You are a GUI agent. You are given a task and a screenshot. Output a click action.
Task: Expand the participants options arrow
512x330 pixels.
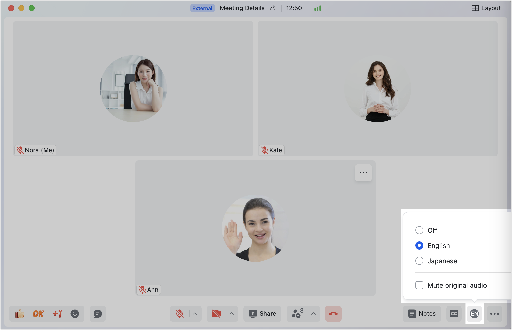point(314,314)
